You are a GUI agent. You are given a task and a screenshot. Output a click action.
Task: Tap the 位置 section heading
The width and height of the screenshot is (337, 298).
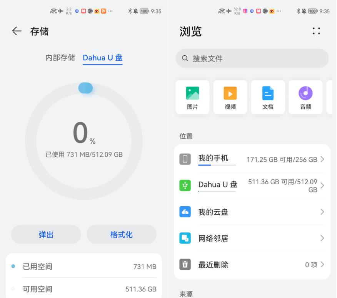(186, 136)
